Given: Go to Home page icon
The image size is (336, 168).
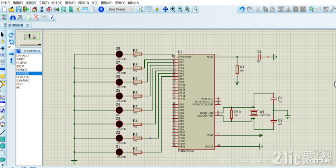Looking at the screenshot, I should pos(34,9).
